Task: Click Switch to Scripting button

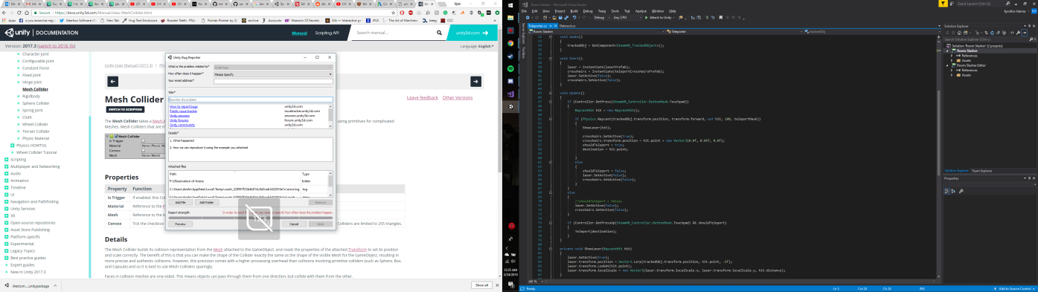Action: click(126, 109)
